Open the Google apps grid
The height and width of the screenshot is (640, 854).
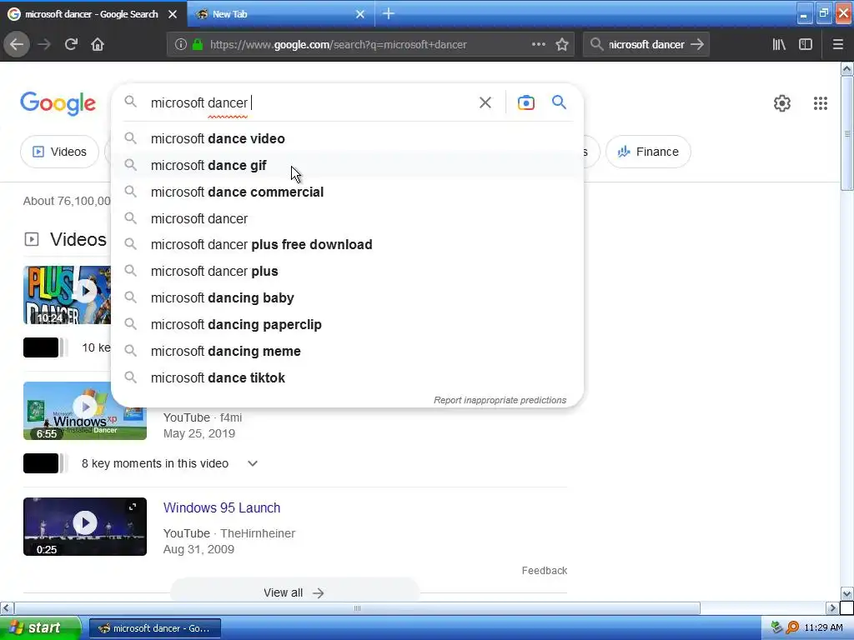tap(821, 103)
